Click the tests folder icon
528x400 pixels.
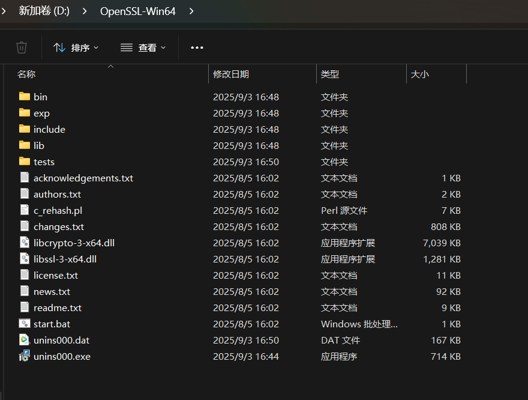pyautogui.click(x=24, y=161)
